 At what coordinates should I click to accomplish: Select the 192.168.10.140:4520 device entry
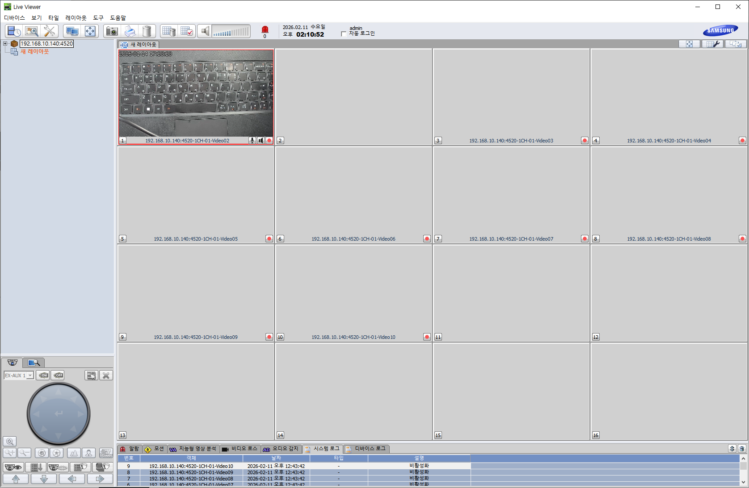[x=46, y=44]
